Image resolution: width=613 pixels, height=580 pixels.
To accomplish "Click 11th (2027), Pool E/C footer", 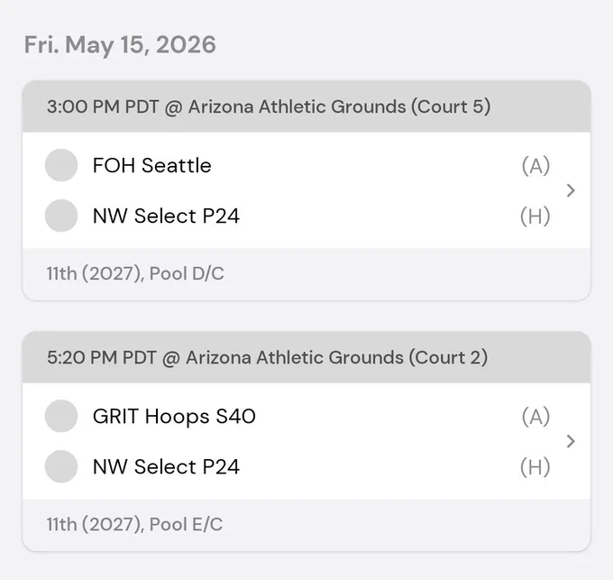I will coord(306,524).
